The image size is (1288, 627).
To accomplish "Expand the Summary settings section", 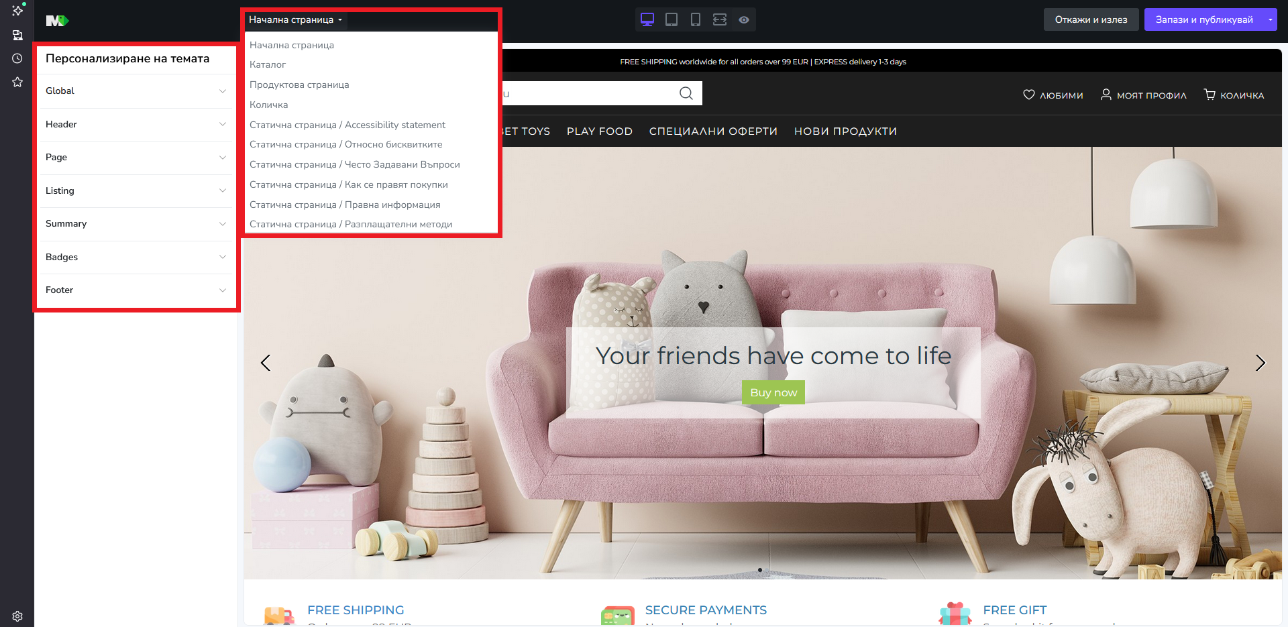I will pyautogui.click(x=136, y=224).
